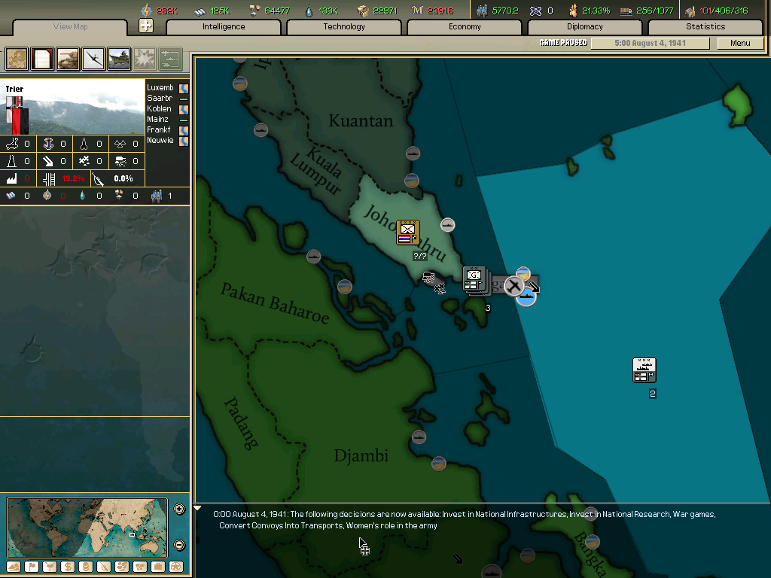Deselect the fleet using the X marker
The height and width of the screenshot is (578, 771).
pos(513,286)
